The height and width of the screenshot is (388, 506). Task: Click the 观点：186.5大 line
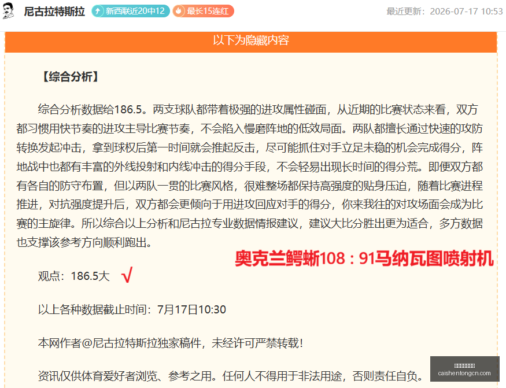[x=74, y=276]
